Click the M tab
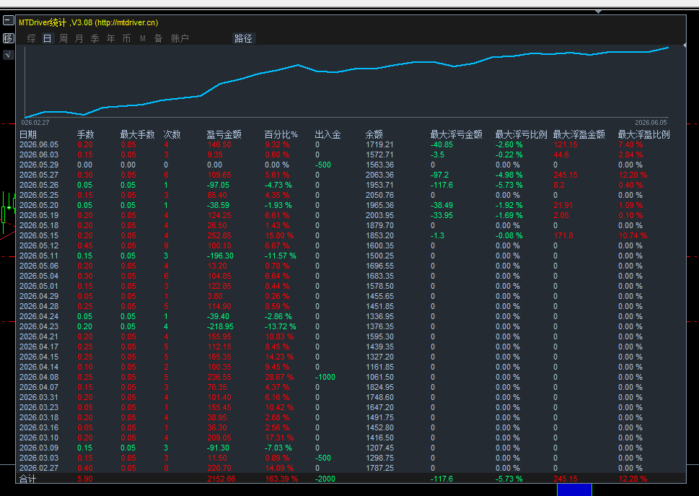The width and height of the screenshot is (699, 496). point(143,38)
